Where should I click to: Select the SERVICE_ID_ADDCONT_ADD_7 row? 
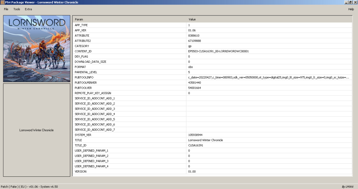tap(212, 130)
